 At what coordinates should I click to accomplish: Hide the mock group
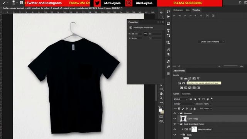point(174,135)
